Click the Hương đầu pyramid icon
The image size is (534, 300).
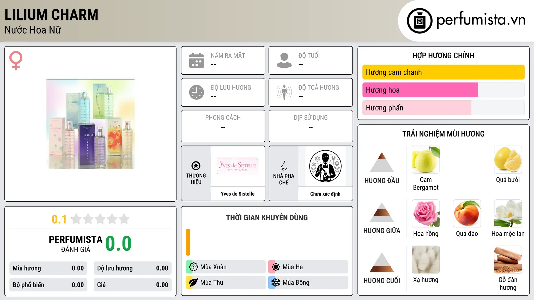point(382,162)
